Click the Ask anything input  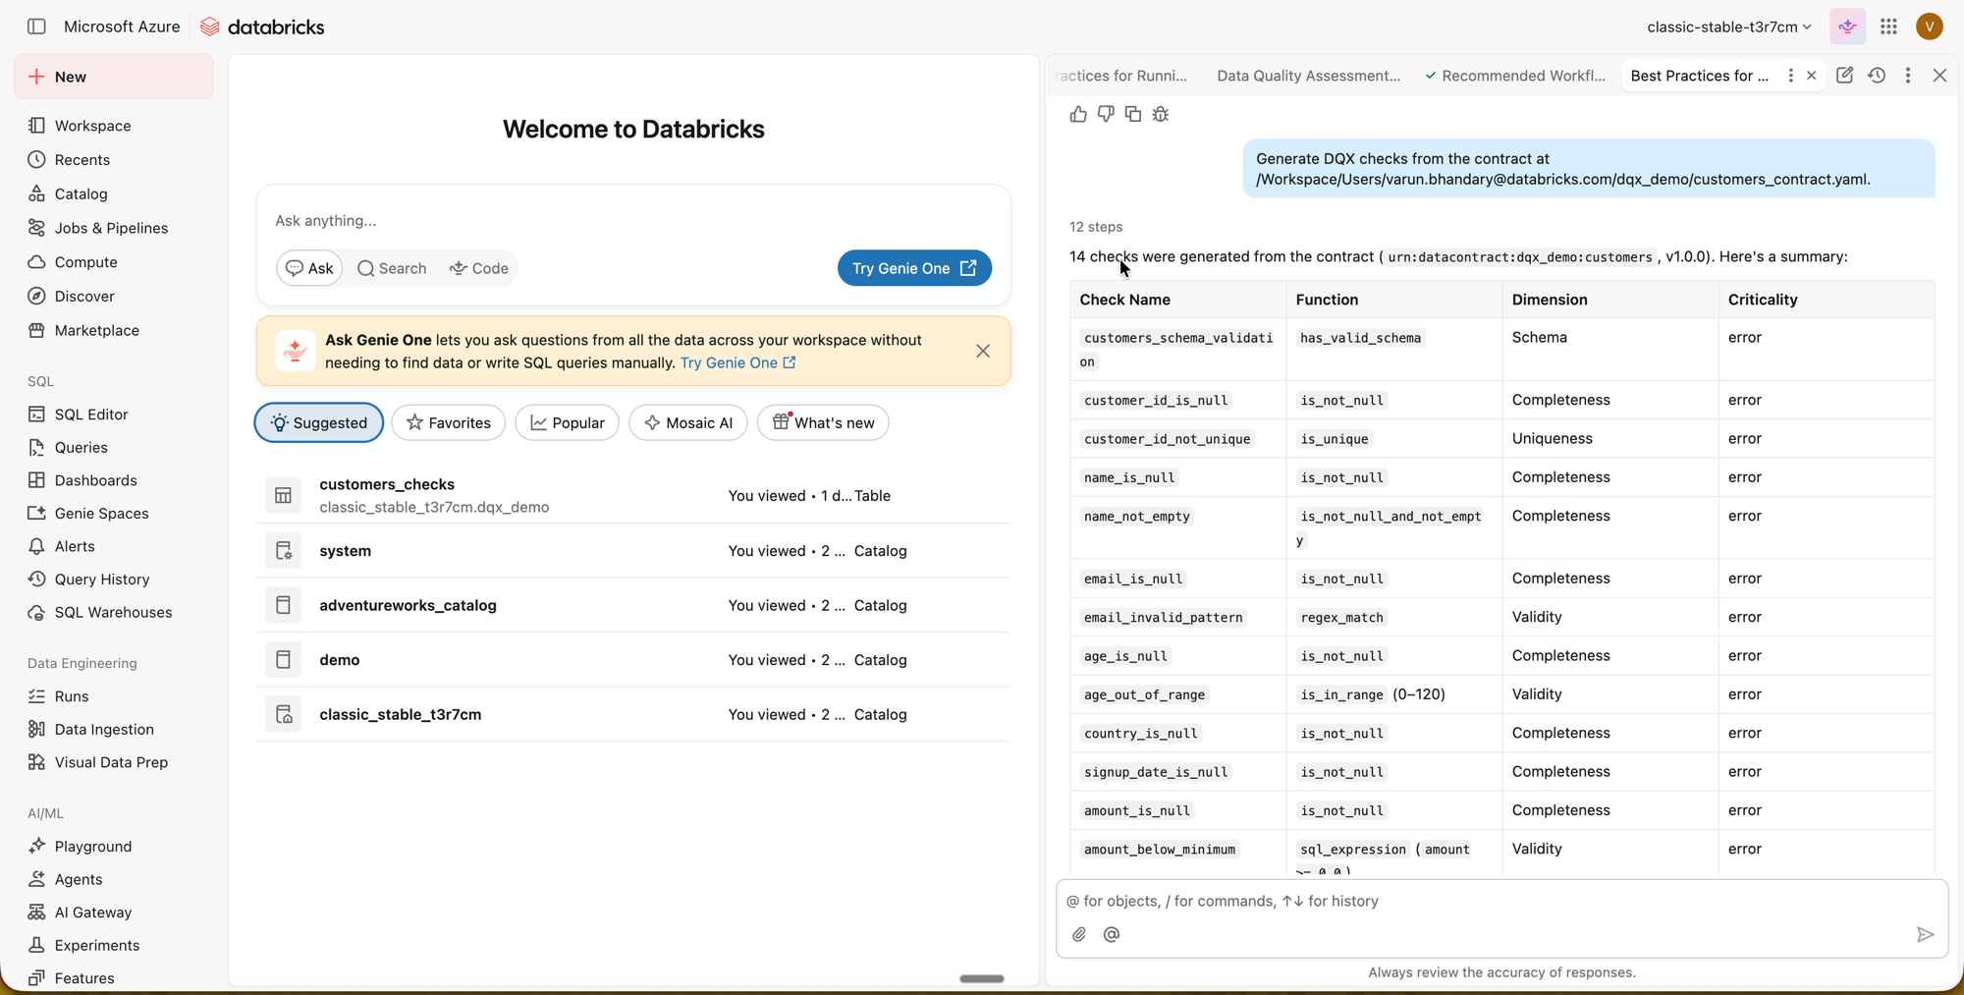tap(633, 220)
